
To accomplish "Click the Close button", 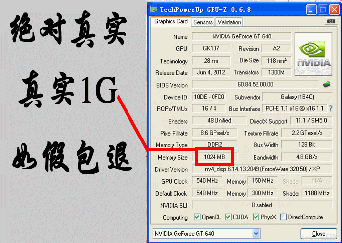I will tap(319, 234).
